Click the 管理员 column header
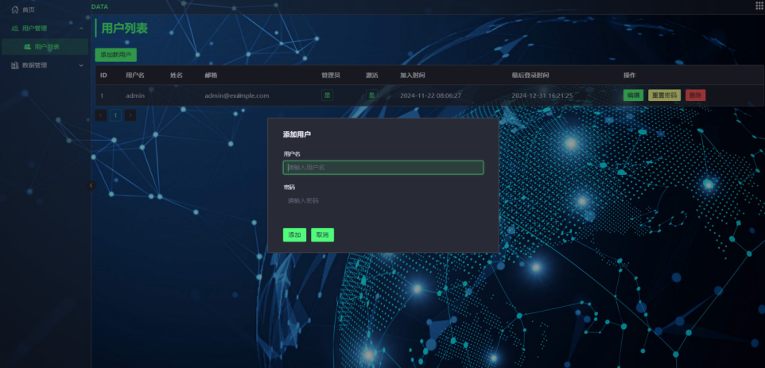This screenshot has width=765, height=368. click(331, 76)
